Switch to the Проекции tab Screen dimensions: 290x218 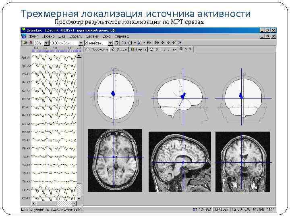point(97,49)
